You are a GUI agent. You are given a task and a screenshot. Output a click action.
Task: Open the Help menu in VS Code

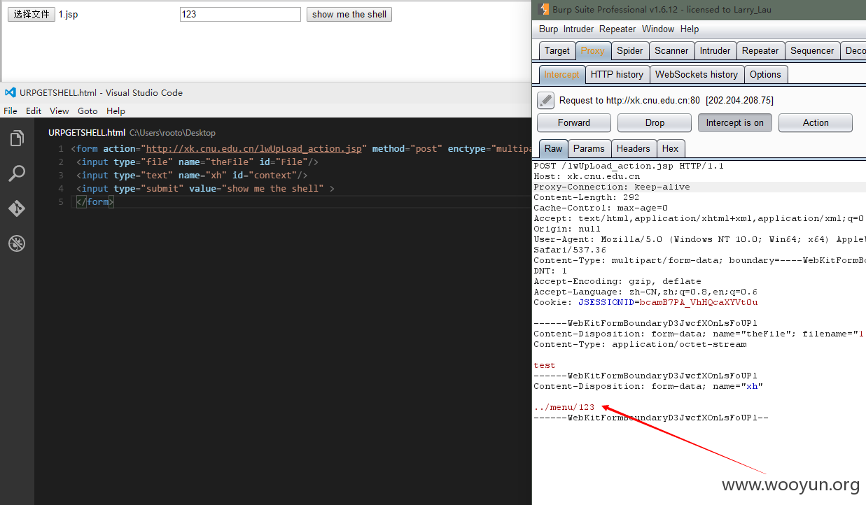click(x=116, y=111)
